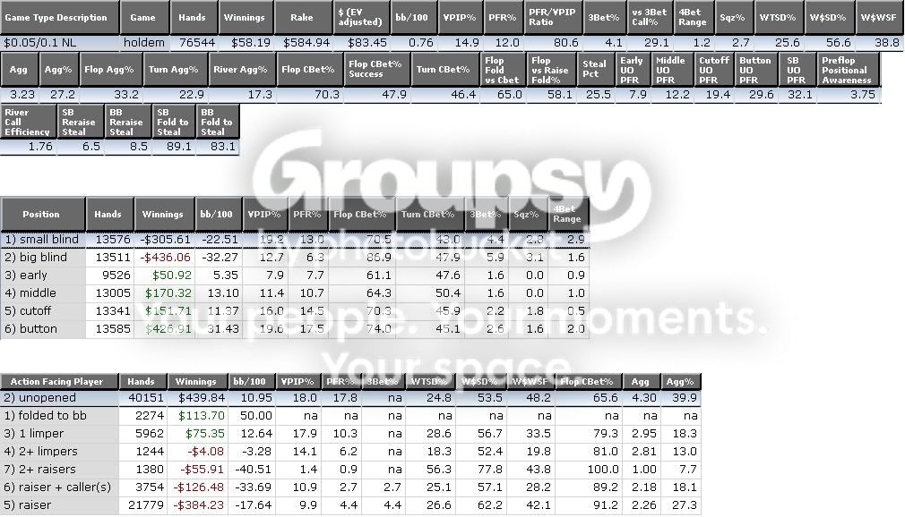Click SB UO PFR header

coord(797,70)
